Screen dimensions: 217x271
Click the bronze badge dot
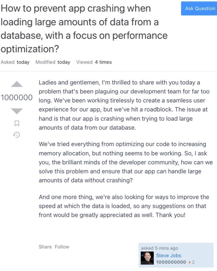(189, 262)
